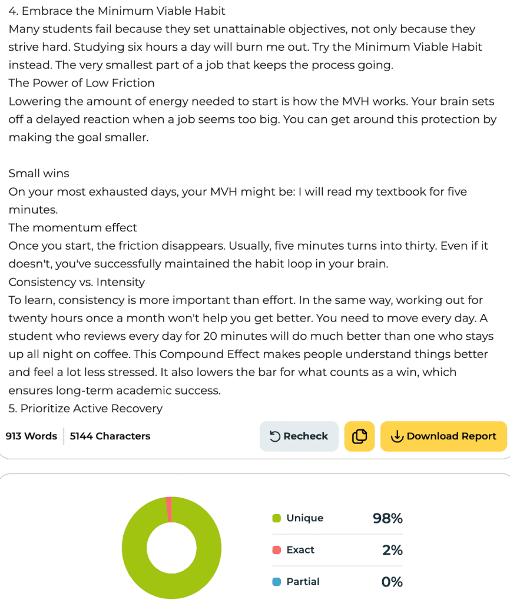Download the plagiarism report
The width and height of the screenshot is (510, 603).
pos(443,436)
